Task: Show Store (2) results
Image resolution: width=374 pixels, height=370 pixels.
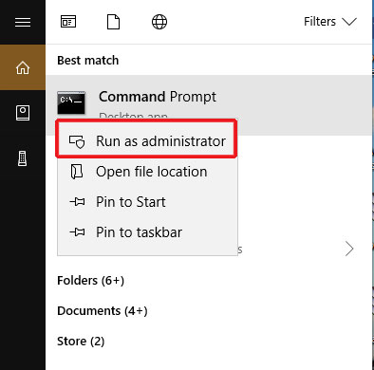Action: pyautogui.click(x=81, y=342)
